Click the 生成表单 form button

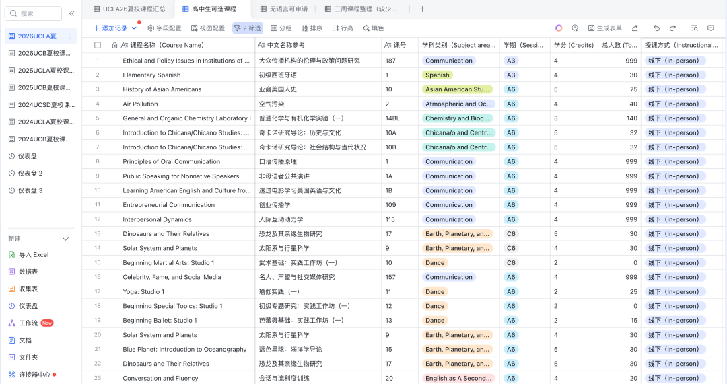(x=604, y=28)
